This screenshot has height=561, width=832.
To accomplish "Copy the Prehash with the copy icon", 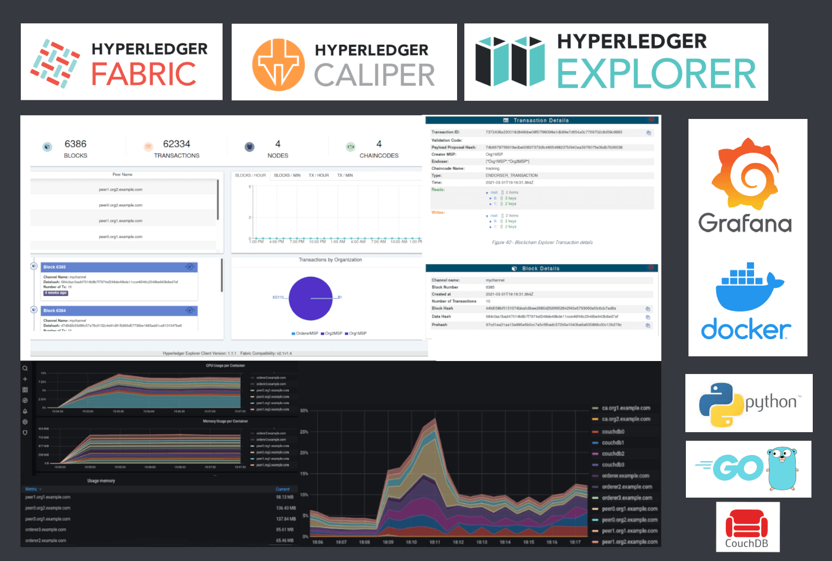I will tap(648, 325).
